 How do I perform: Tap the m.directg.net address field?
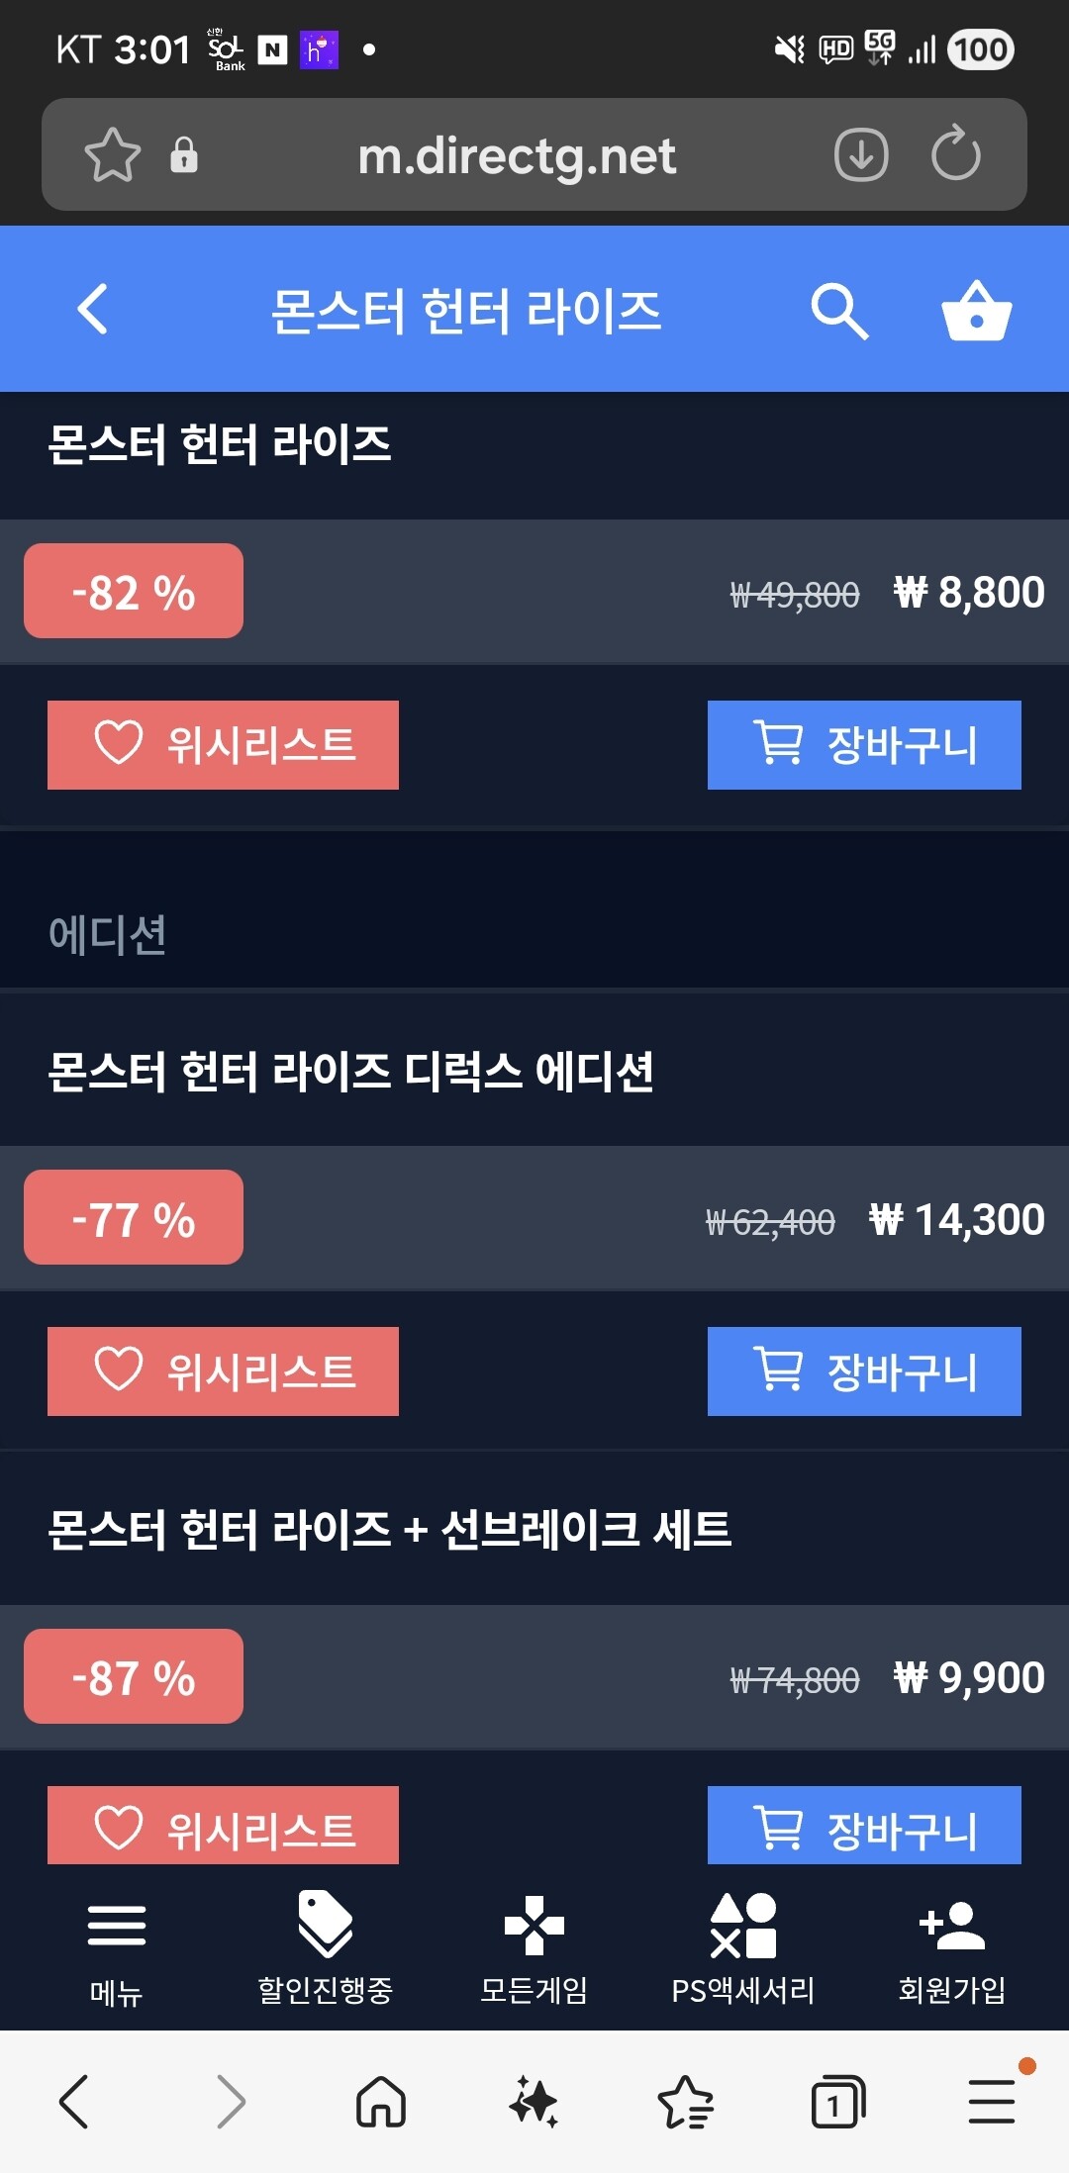click(x=517, y=155)
